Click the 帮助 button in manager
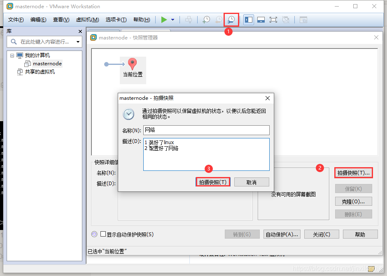This screenshot has height=276, width=387. pyautogui.click(x=360, y=235)
